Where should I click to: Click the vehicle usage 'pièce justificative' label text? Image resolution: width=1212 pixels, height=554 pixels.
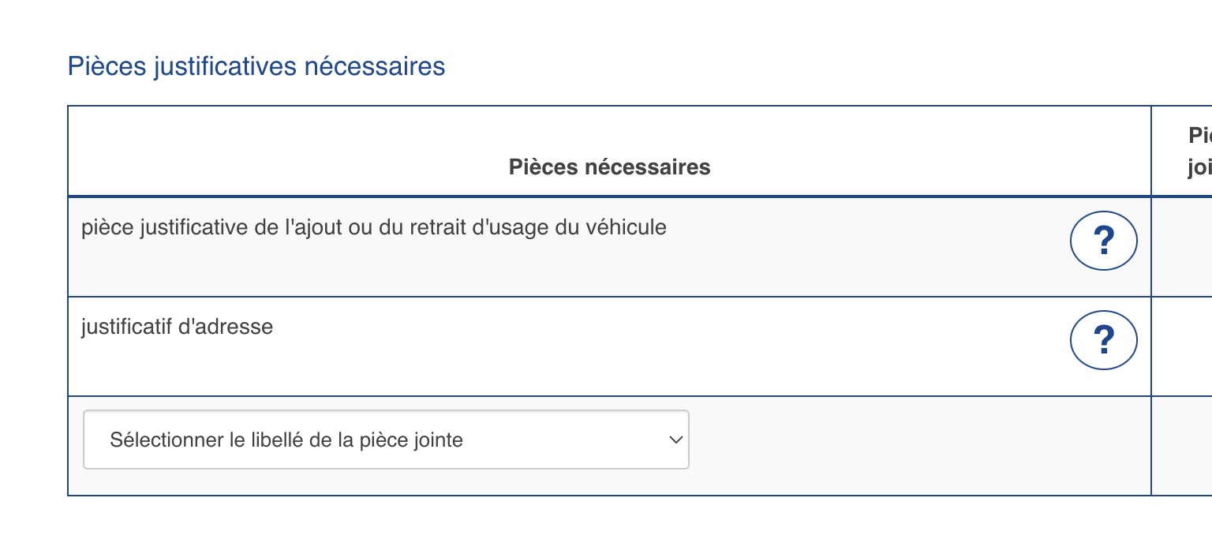[x=373, y=227]
